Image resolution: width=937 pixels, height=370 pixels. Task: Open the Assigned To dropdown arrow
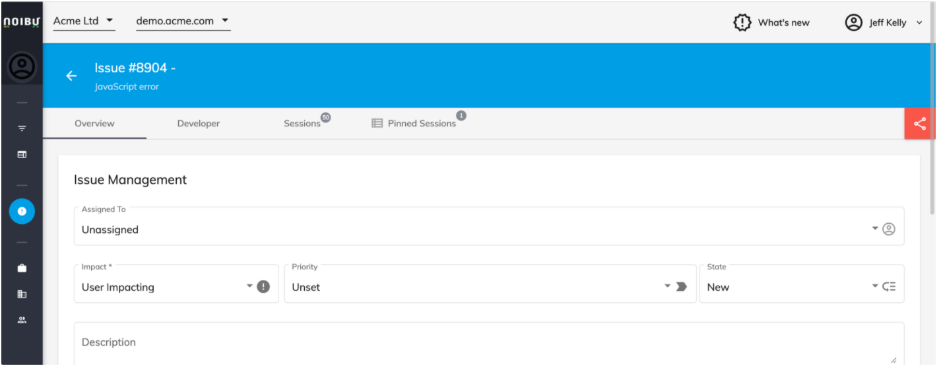(875, 228)
